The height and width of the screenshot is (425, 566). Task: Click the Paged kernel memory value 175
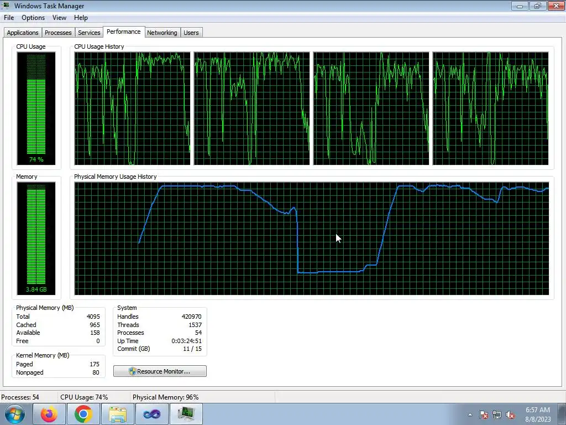click(95, 364)
